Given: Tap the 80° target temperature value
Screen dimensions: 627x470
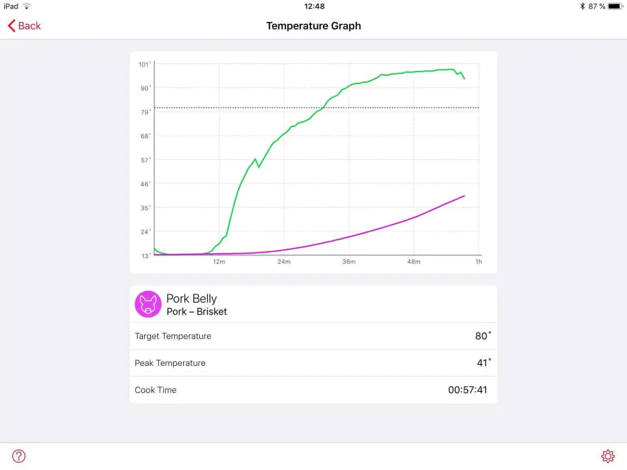Looking at the screenshot, I should [483, 336].
